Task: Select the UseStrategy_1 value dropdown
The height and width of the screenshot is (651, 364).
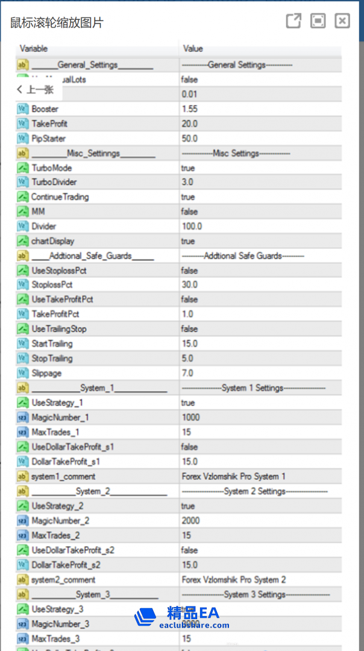Action: [x=188, y=403]
